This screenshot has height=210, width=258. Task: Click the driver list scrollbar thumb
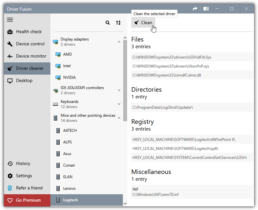point(125,80)
